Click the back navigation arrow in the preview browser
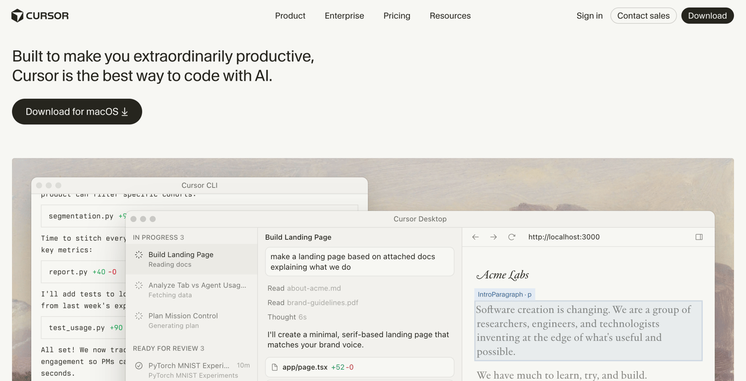This screenshot has width=746, height=381. [x=475, y=237]
